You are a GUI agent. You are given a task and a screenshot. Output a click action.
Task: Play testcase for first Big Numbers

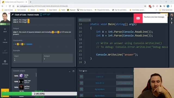(x=125, y=89)
